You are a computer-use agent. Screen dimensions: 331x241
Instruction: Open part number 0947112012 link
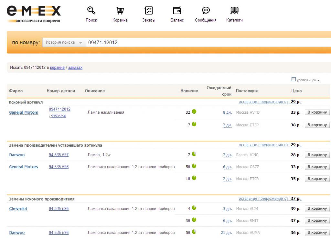(59, 109)
